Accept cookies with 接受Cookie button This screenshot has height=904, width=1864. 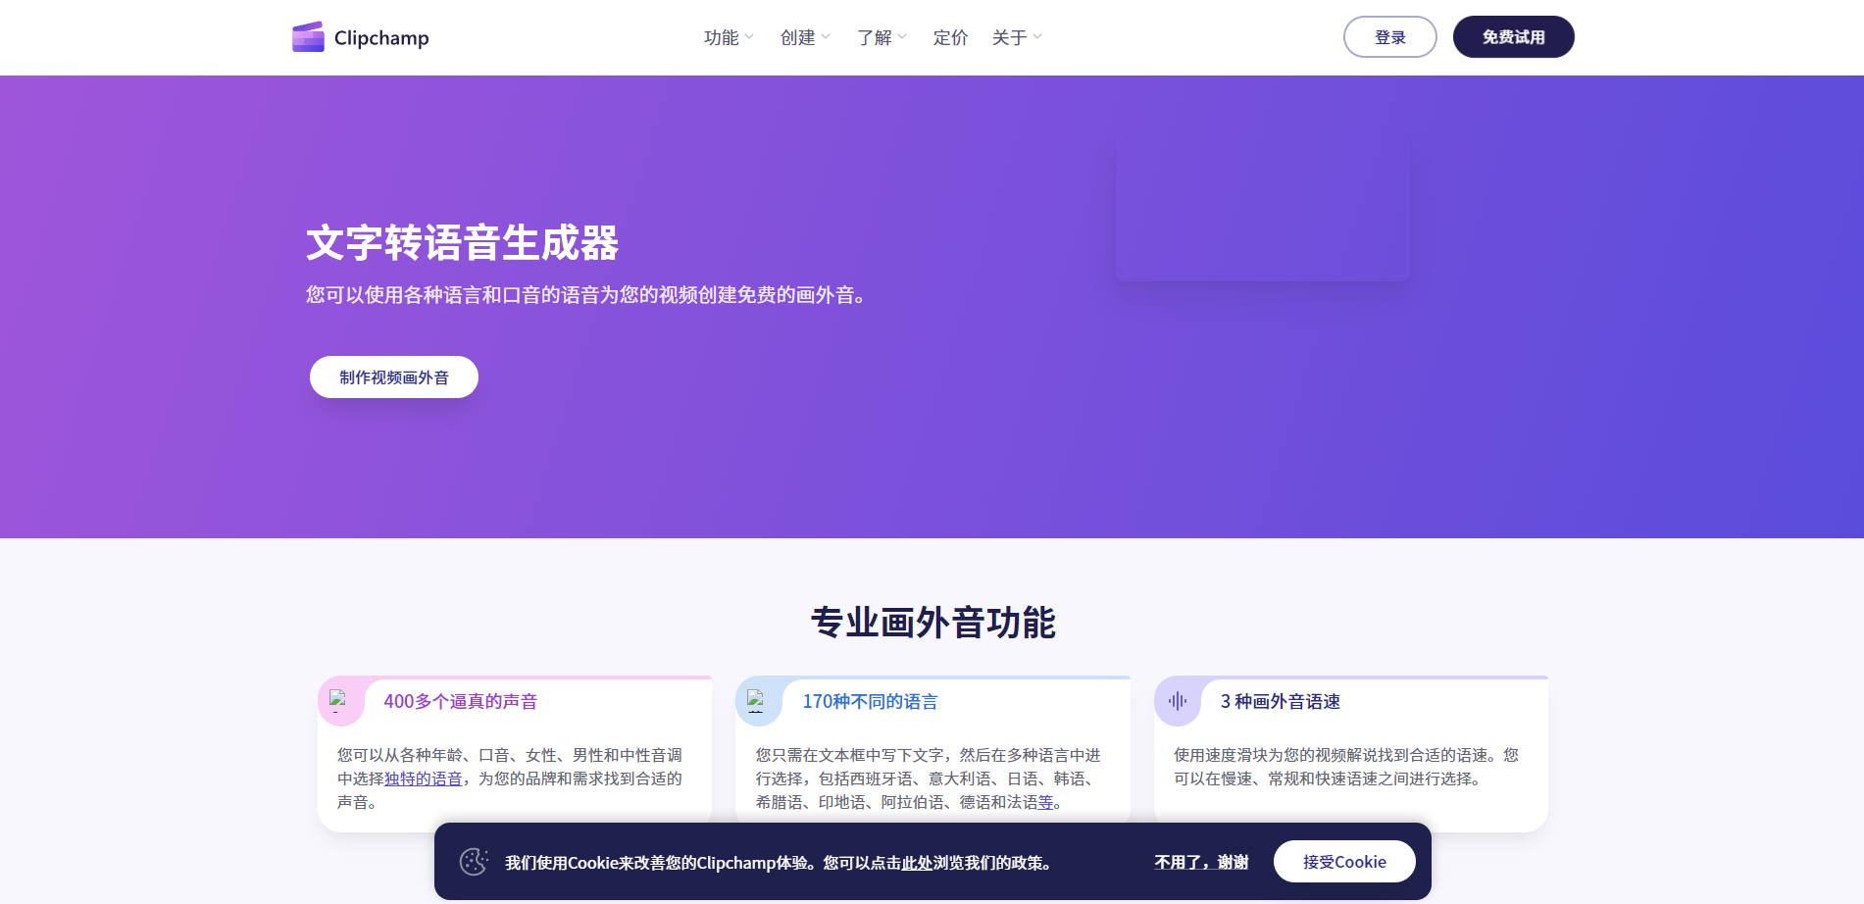pyautogui.click(x=1343, y=862)
